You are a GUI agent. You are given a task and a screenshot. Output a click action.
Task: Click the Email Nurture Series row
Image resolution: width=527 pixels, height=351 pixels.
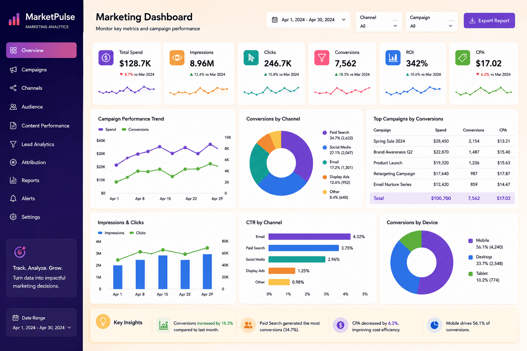(x=442, y=184)
